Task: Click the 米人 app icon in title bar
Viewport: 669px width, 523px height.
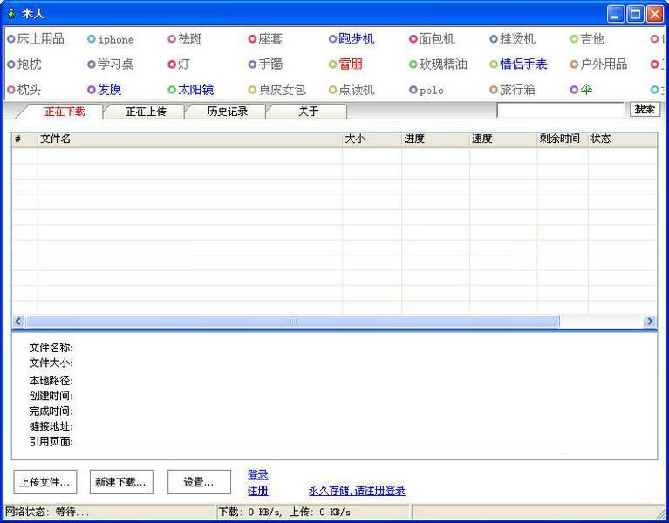Action: click(11, 13)
